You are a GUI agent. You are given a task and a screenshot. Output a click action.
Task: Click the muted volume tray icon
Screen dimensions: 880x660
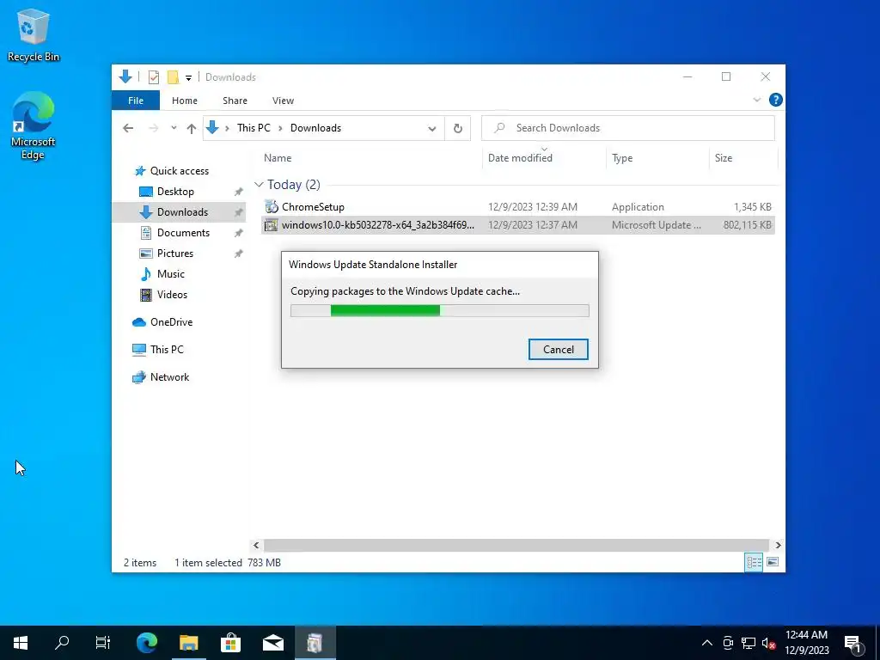click(768, 643)
